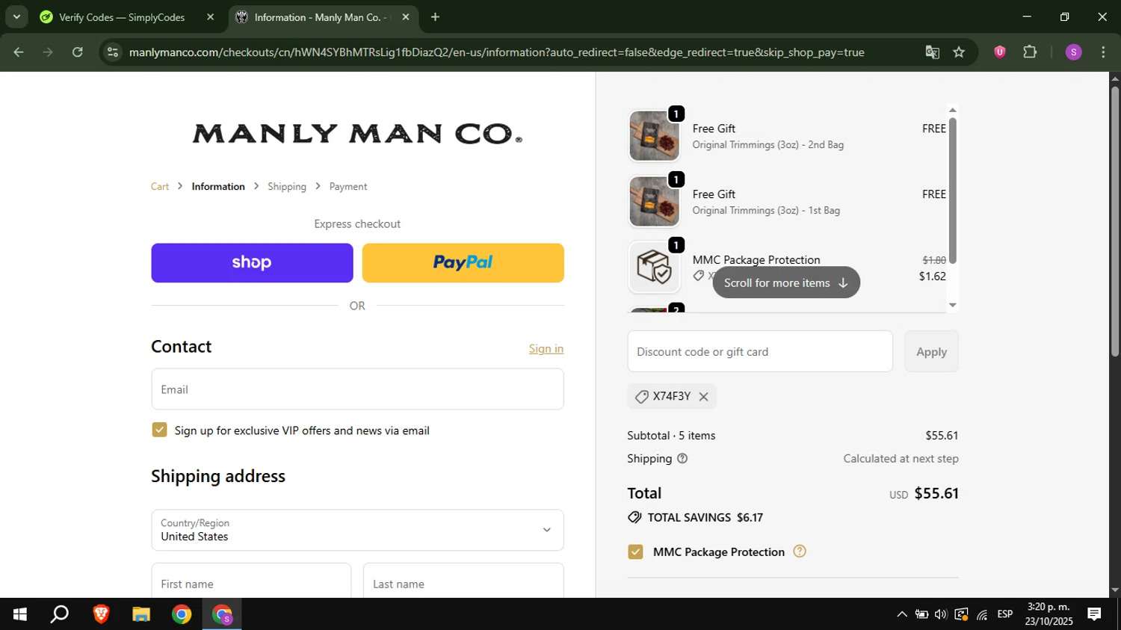Viewport: 1121px width, 630px height.
Task: Open Chrome three-dot menu
Action: pyautogui.click(x=1103, y=52)
